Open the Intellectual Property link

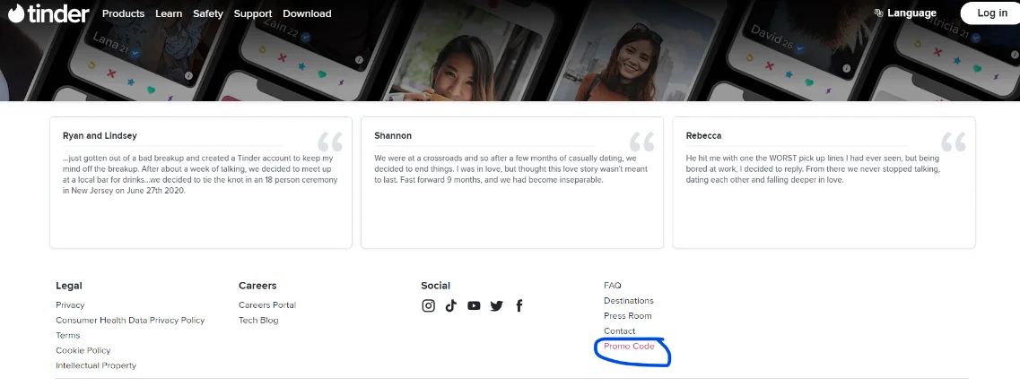[96, 365]
